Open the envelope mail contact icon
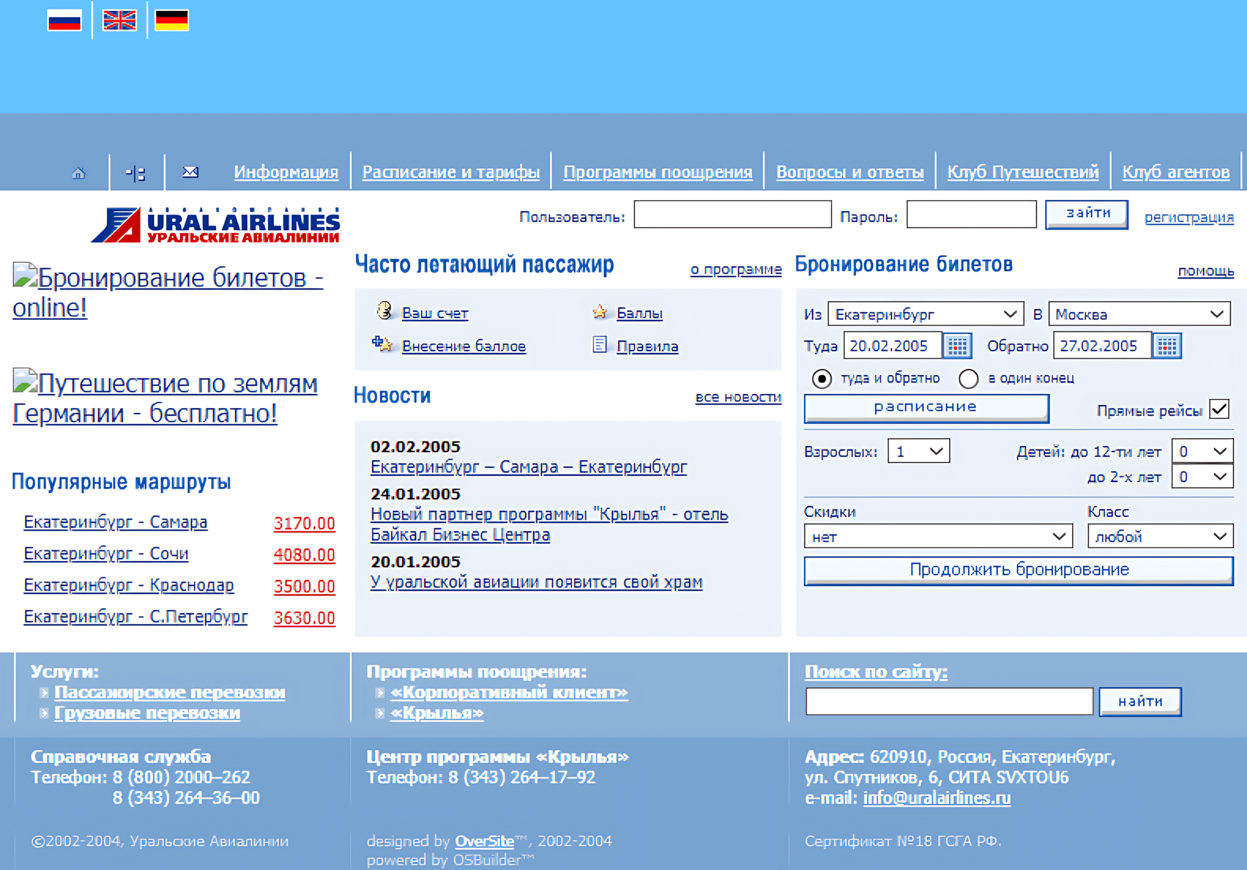 pyautogui.click(x=190, y=172)
